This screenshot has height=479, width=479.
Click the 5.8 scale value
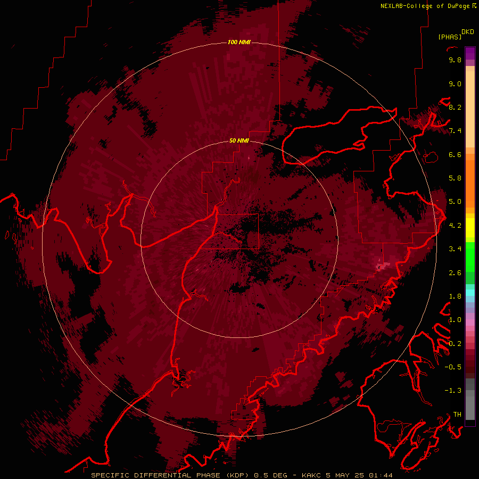[455, 178]
